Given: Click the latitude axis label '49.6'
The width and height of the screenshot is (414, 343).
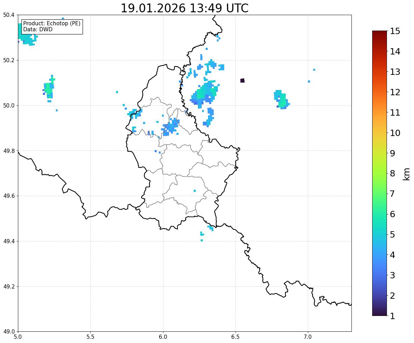Looking at the screenshot, I should [x=9, y=196].
